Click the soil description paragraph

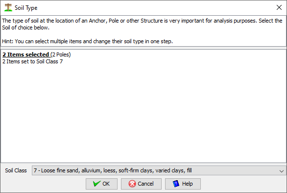(x=142, y=24)
